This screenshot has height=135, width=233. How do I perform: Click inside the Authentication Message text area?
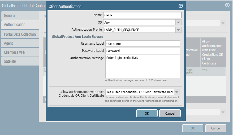143,67
